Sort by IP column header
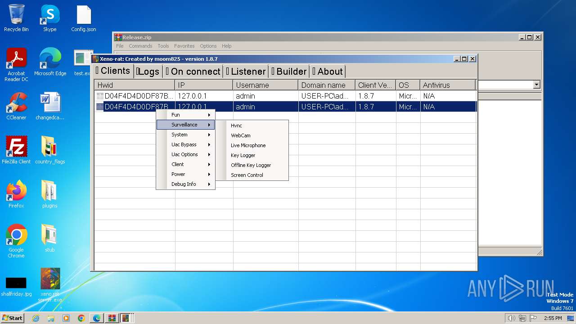Viewport: 576px width, 324px height. (204, 85)
